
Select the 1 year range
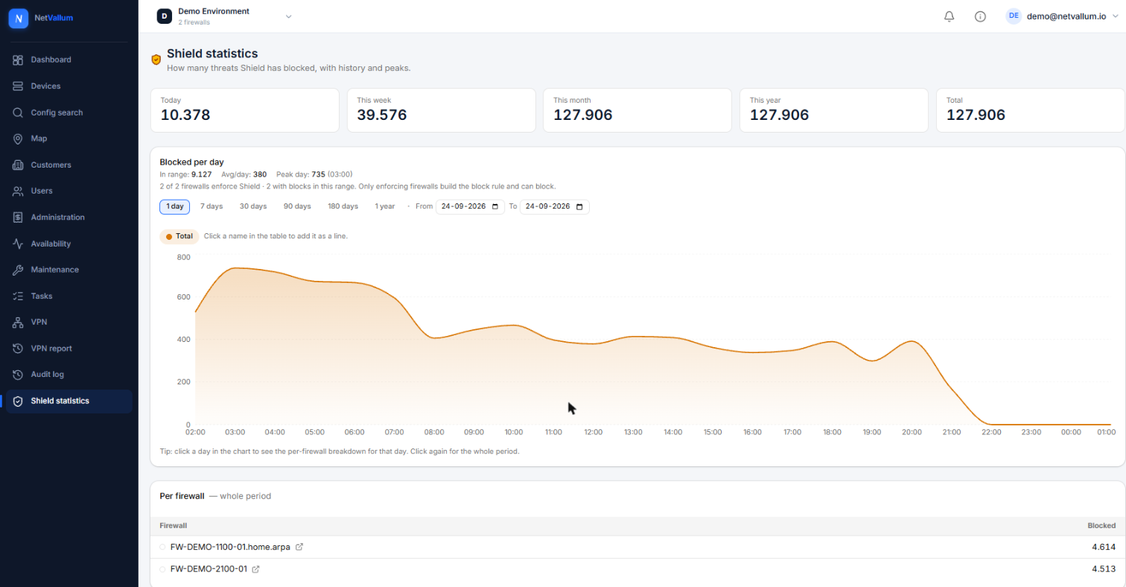pos(385,206)
